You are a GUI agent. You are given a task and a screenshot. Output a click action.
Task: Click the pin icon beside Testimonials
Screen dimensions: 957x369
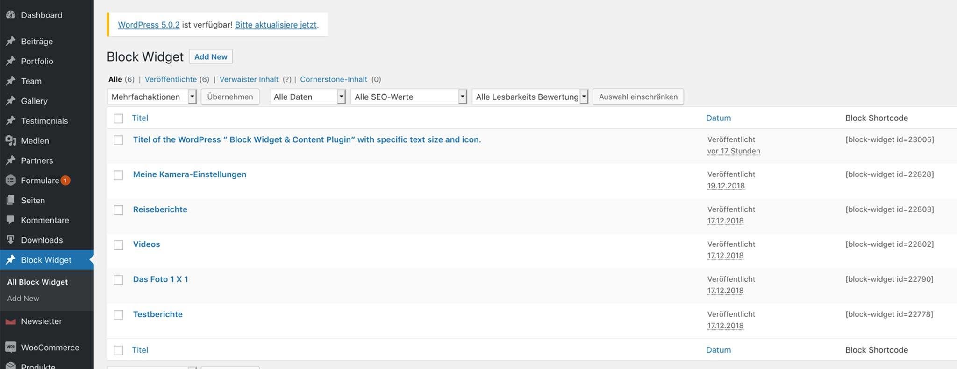tap(11, 121)
